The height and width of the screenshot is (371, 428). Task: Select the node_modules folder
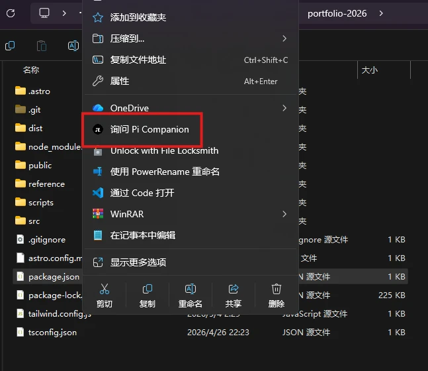(48, 147)
